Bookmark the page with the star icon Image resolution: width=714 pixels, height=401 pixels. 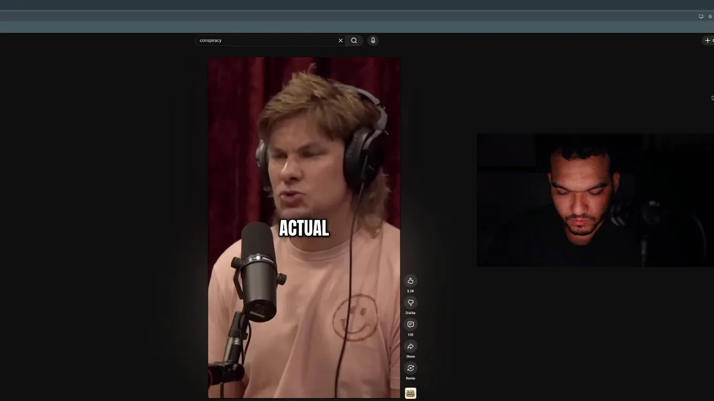click(x=710, y=16)
